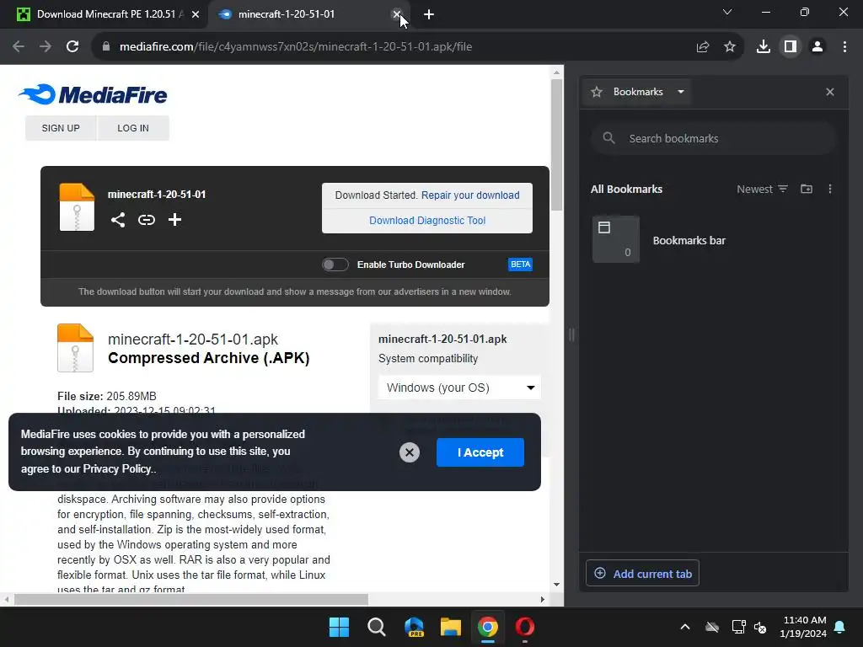
Task: Open File Explorer from taskbar
Action: coord(450,627)
